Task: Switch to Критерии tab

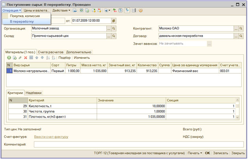Action: 15,93
